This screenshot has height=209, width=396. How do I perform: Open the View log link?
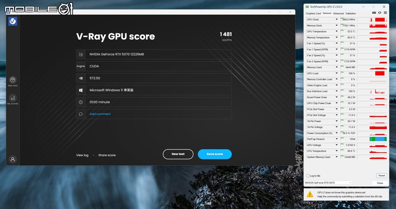tap(82, 155)
